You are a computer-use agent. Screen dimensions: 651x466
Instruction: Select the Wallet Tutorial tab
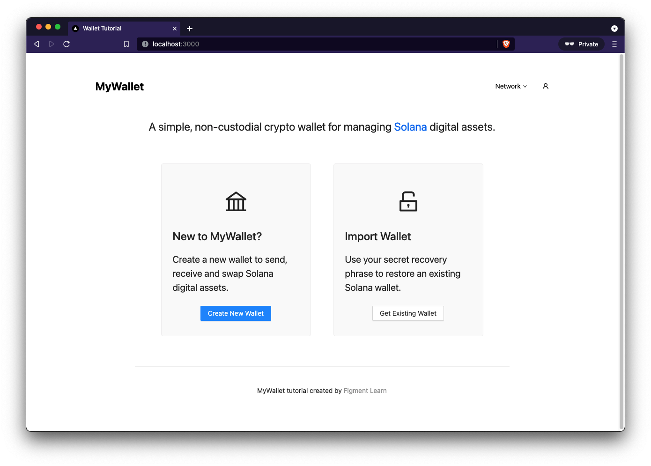pos(124,29)
